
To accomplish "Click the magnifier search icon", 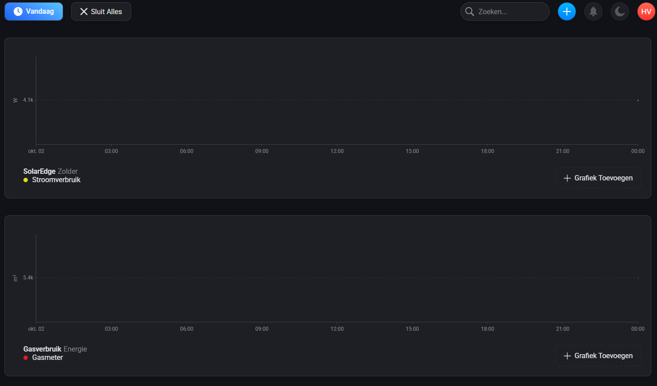I will click(x=470, y=11).
